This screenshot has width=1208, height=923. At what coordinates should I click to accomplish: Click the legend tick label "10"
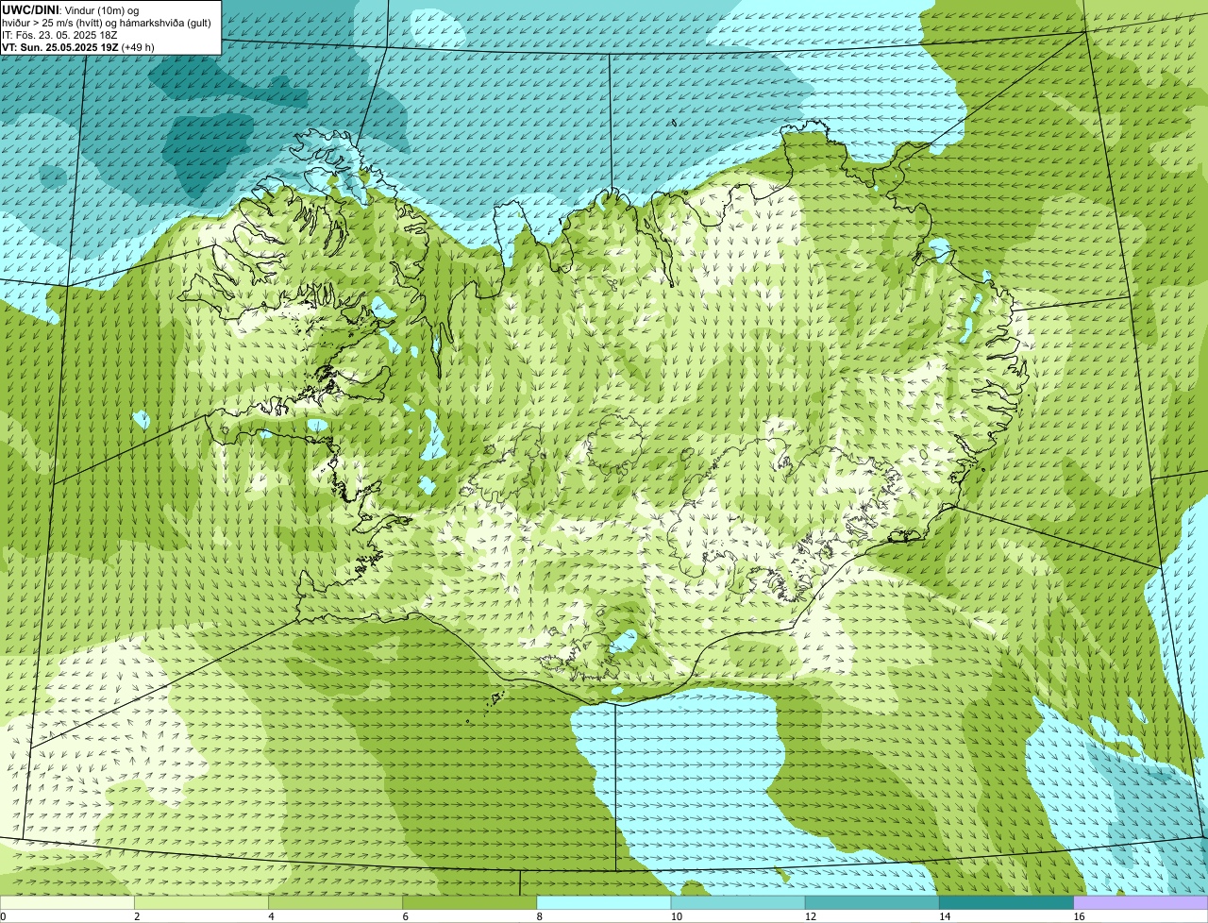tap(676, 916)
